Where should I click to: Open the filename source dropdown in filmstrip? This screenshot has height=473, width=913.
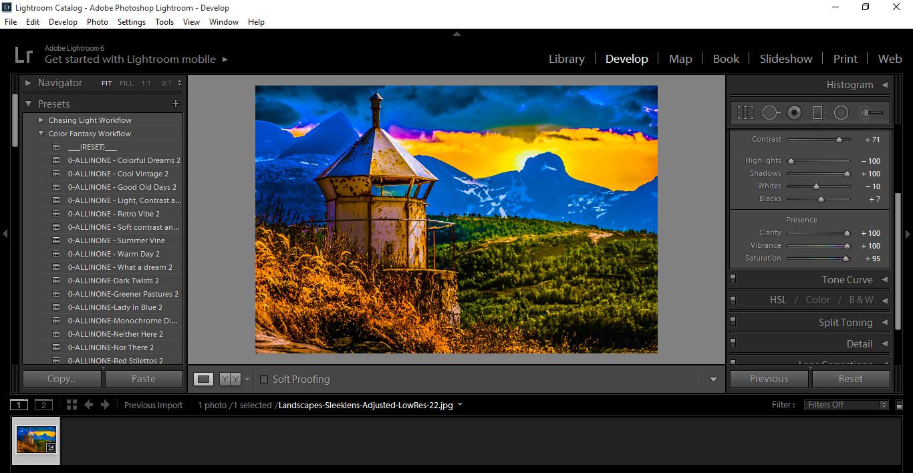tap(461, 405)
